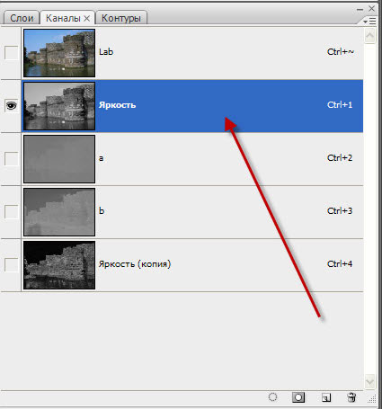Minimize the panel group
382x409 pixels.
360,10
